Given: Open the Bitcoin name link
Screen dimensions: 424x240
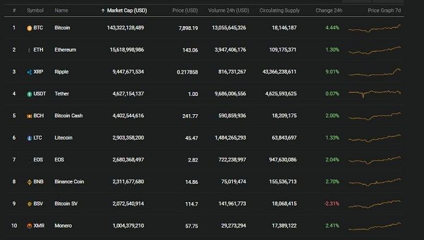Looking at the screenshot, I should coord(62,28).
